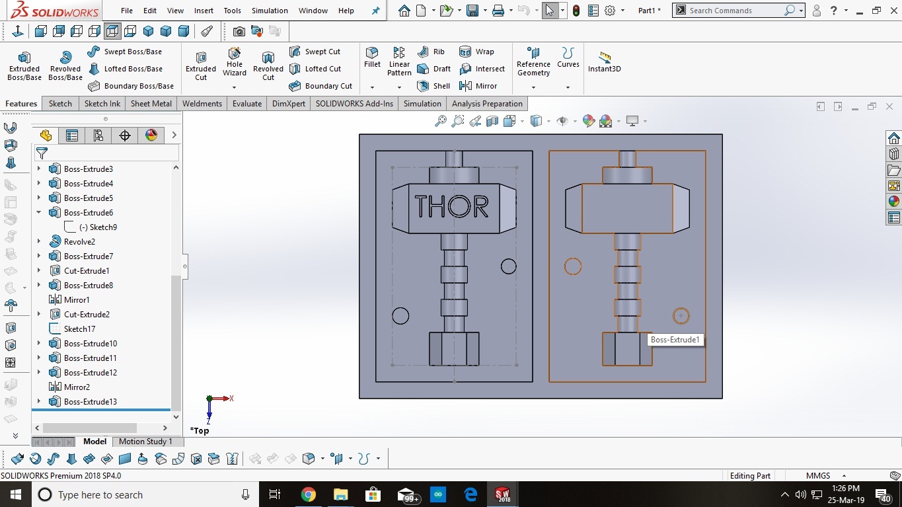The width and height of the screenshot is (902, 507).
Task: Open the Tools menu
Action: 233,11
